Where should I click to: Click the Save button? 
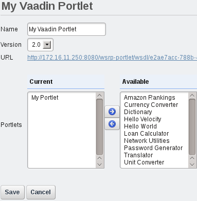12,192
